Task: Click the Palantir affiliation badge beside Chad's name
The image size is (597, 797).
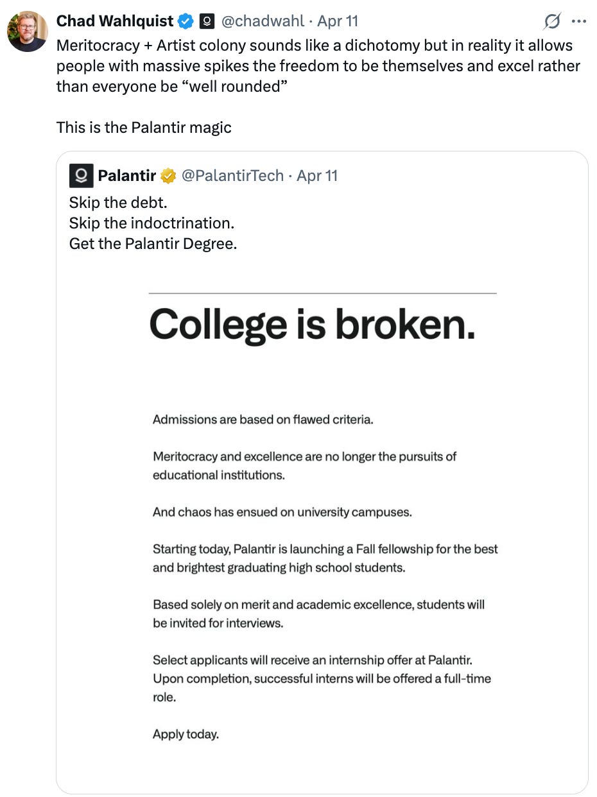Action: (207, 22)
